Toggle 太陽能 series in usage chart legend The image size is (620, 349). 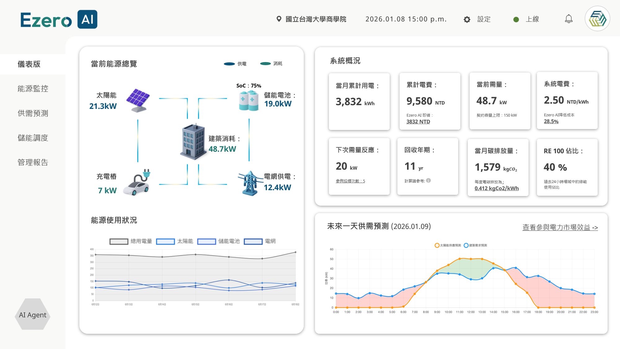(x=166, y=241)
